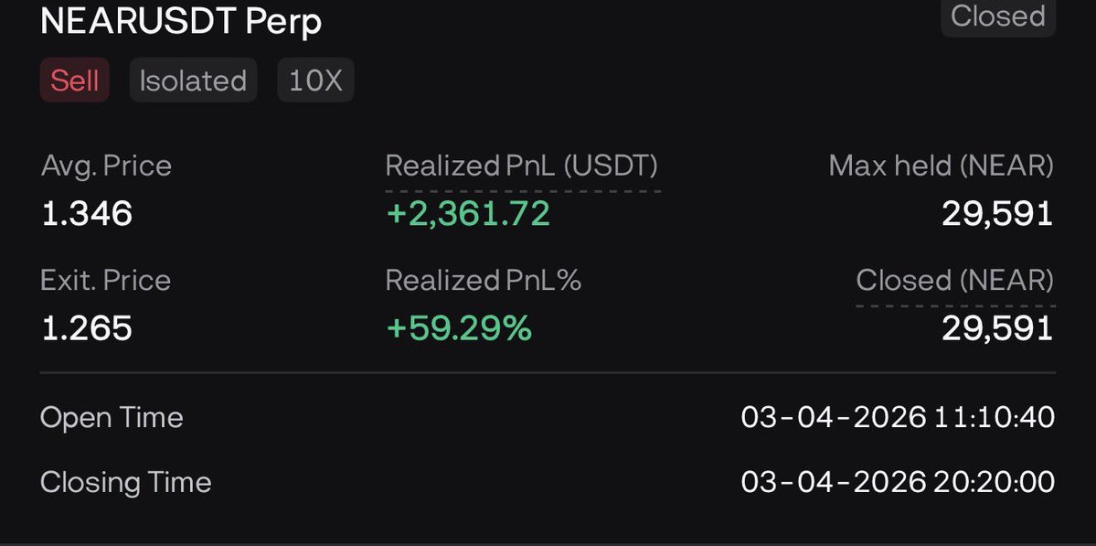Click the exit price value 1.265
The width and height of the screenshot is (1096, 546).
coord(87,327)
